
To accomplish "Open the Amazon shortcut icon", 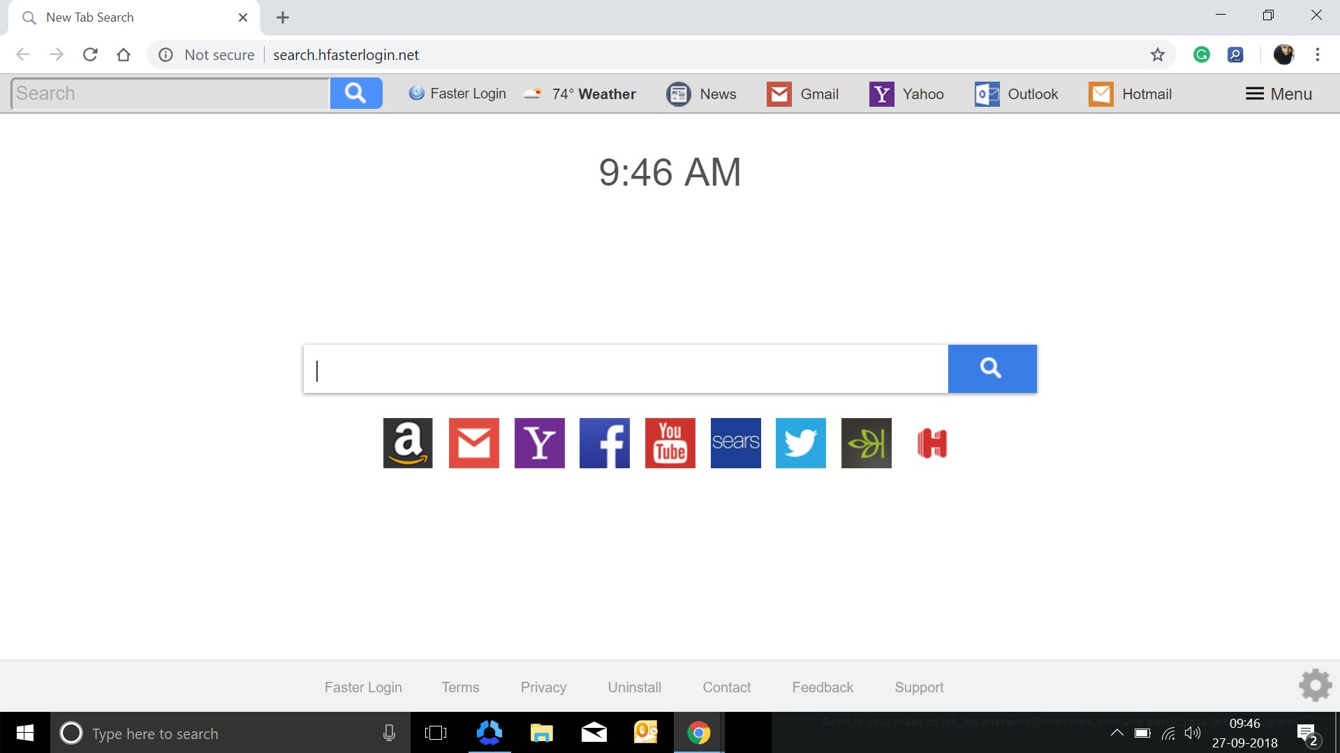I will point(408,442).
